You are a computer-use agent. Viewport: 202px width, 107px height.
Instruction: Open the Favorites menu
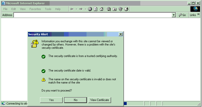coord(35,9)
